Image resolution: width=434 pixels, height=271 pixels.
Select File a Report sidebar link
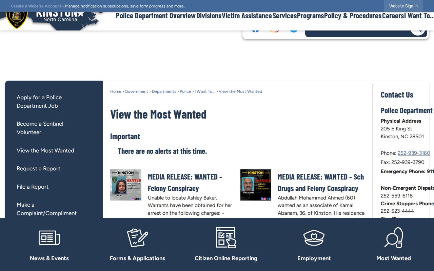[33, 187]
